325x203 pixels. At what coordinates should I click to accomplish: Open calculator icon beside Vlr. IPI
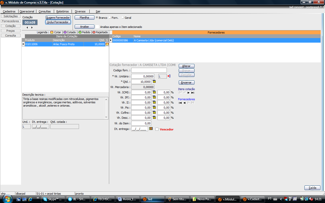[x=154, y=97]
